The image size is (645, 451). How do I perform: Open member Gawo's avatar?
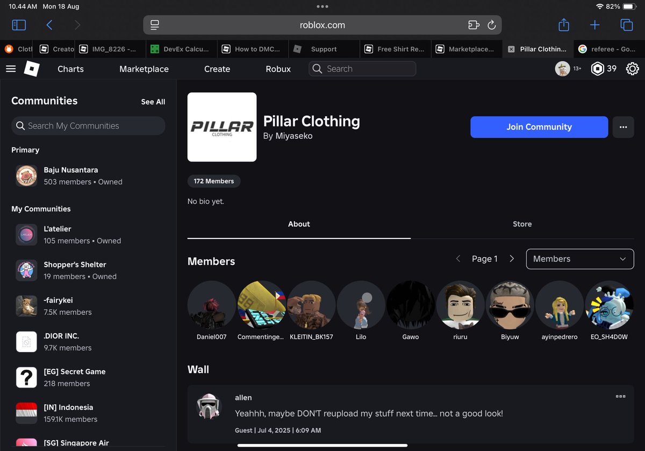pos(411,305)
